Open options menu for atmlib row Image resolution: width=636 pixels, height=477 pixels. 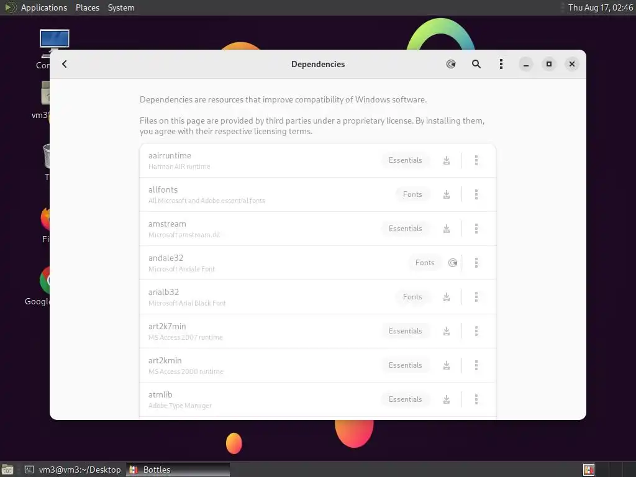tap(476, 399)
